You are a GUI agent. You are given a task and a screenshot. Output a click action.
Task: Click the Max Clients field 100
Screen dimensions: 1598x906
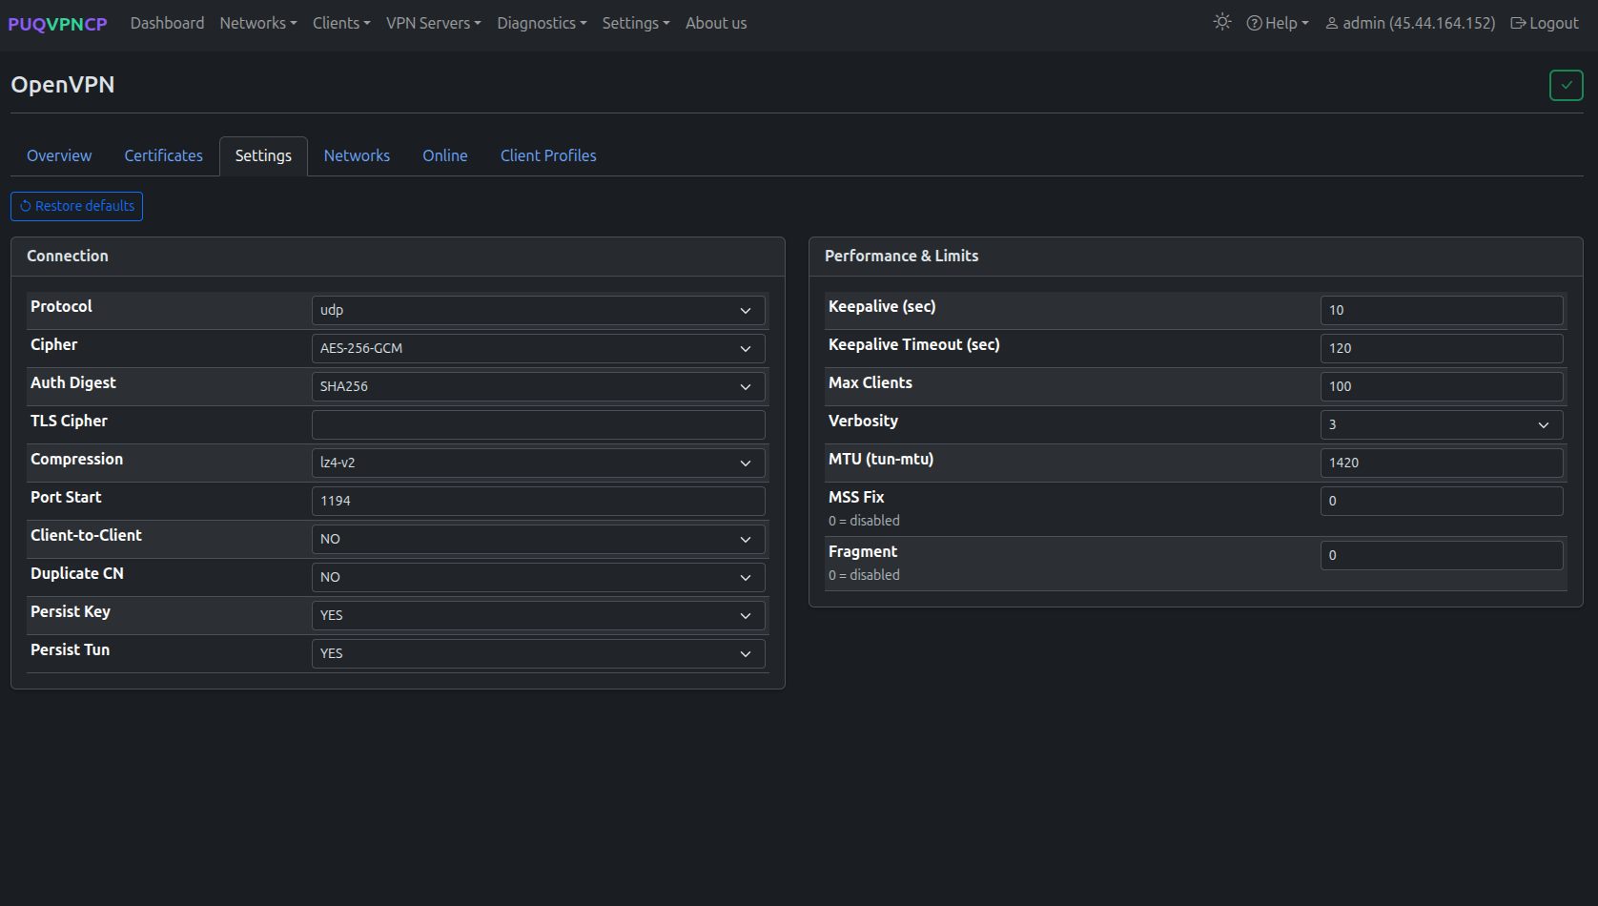click(1442, 386)
